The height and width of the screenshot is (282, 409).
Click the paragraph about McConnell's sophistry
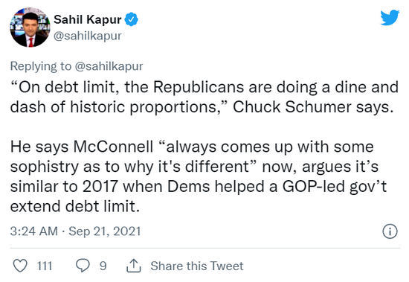click(199, 176)
